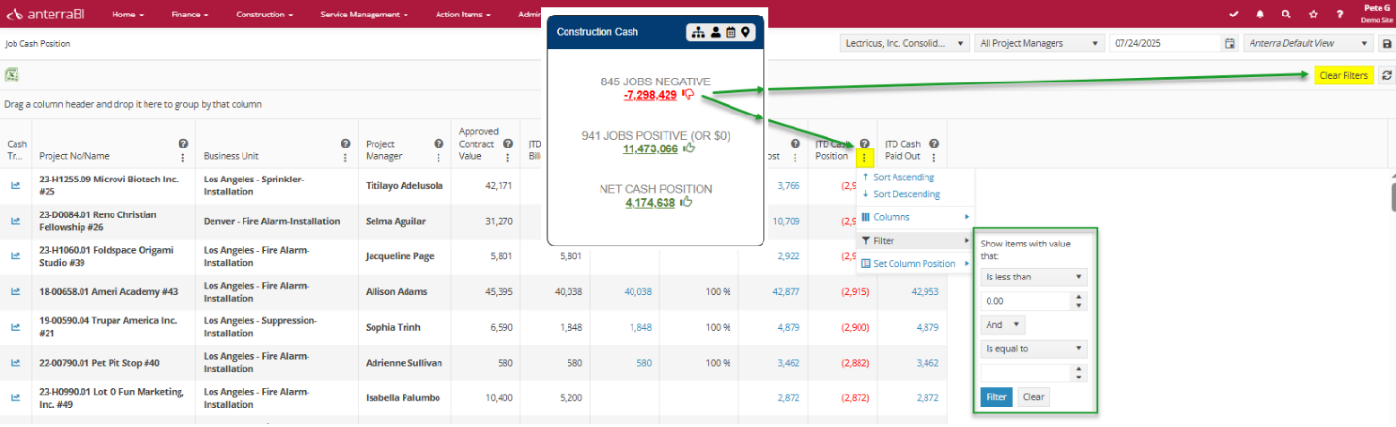Open the help question mark in top bar

pos(1340,15)
